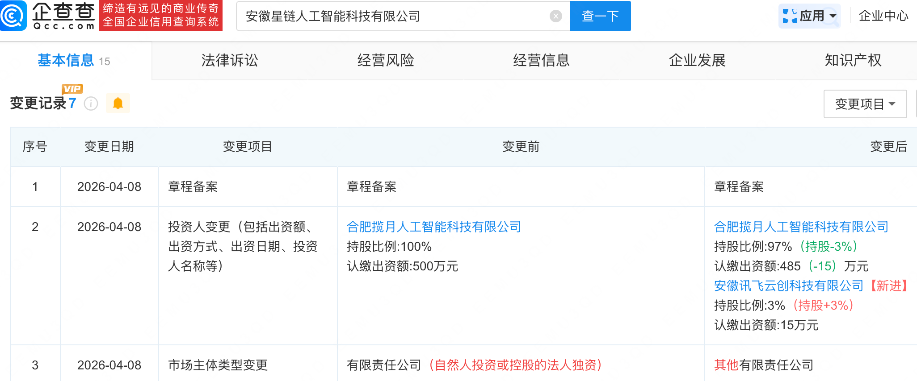Click the company name search field

coord(393,17)
